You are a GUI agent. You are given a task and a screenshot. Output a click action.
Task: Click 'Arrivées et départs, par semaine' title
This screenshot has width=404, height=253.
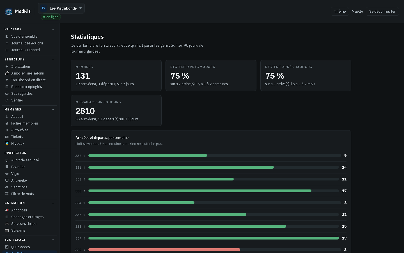[102, 137]
